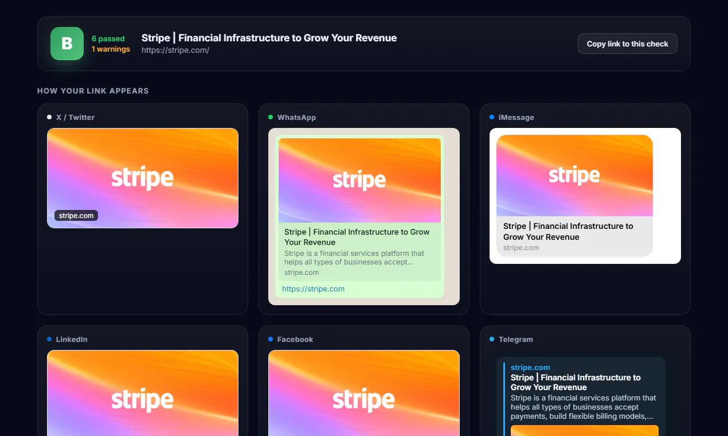
Task: Click the iMessage preview title text
Action: [568, 231]
